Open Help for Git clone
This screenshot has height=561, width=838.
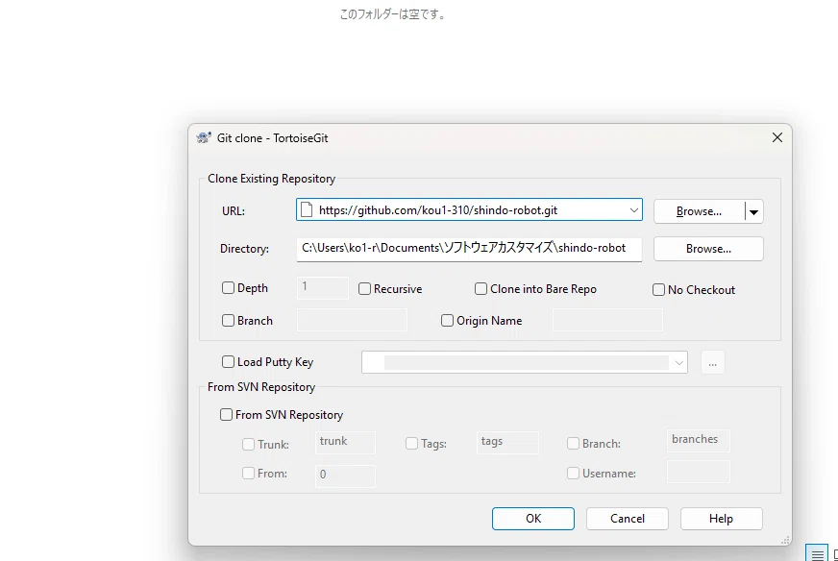point(722,519)
